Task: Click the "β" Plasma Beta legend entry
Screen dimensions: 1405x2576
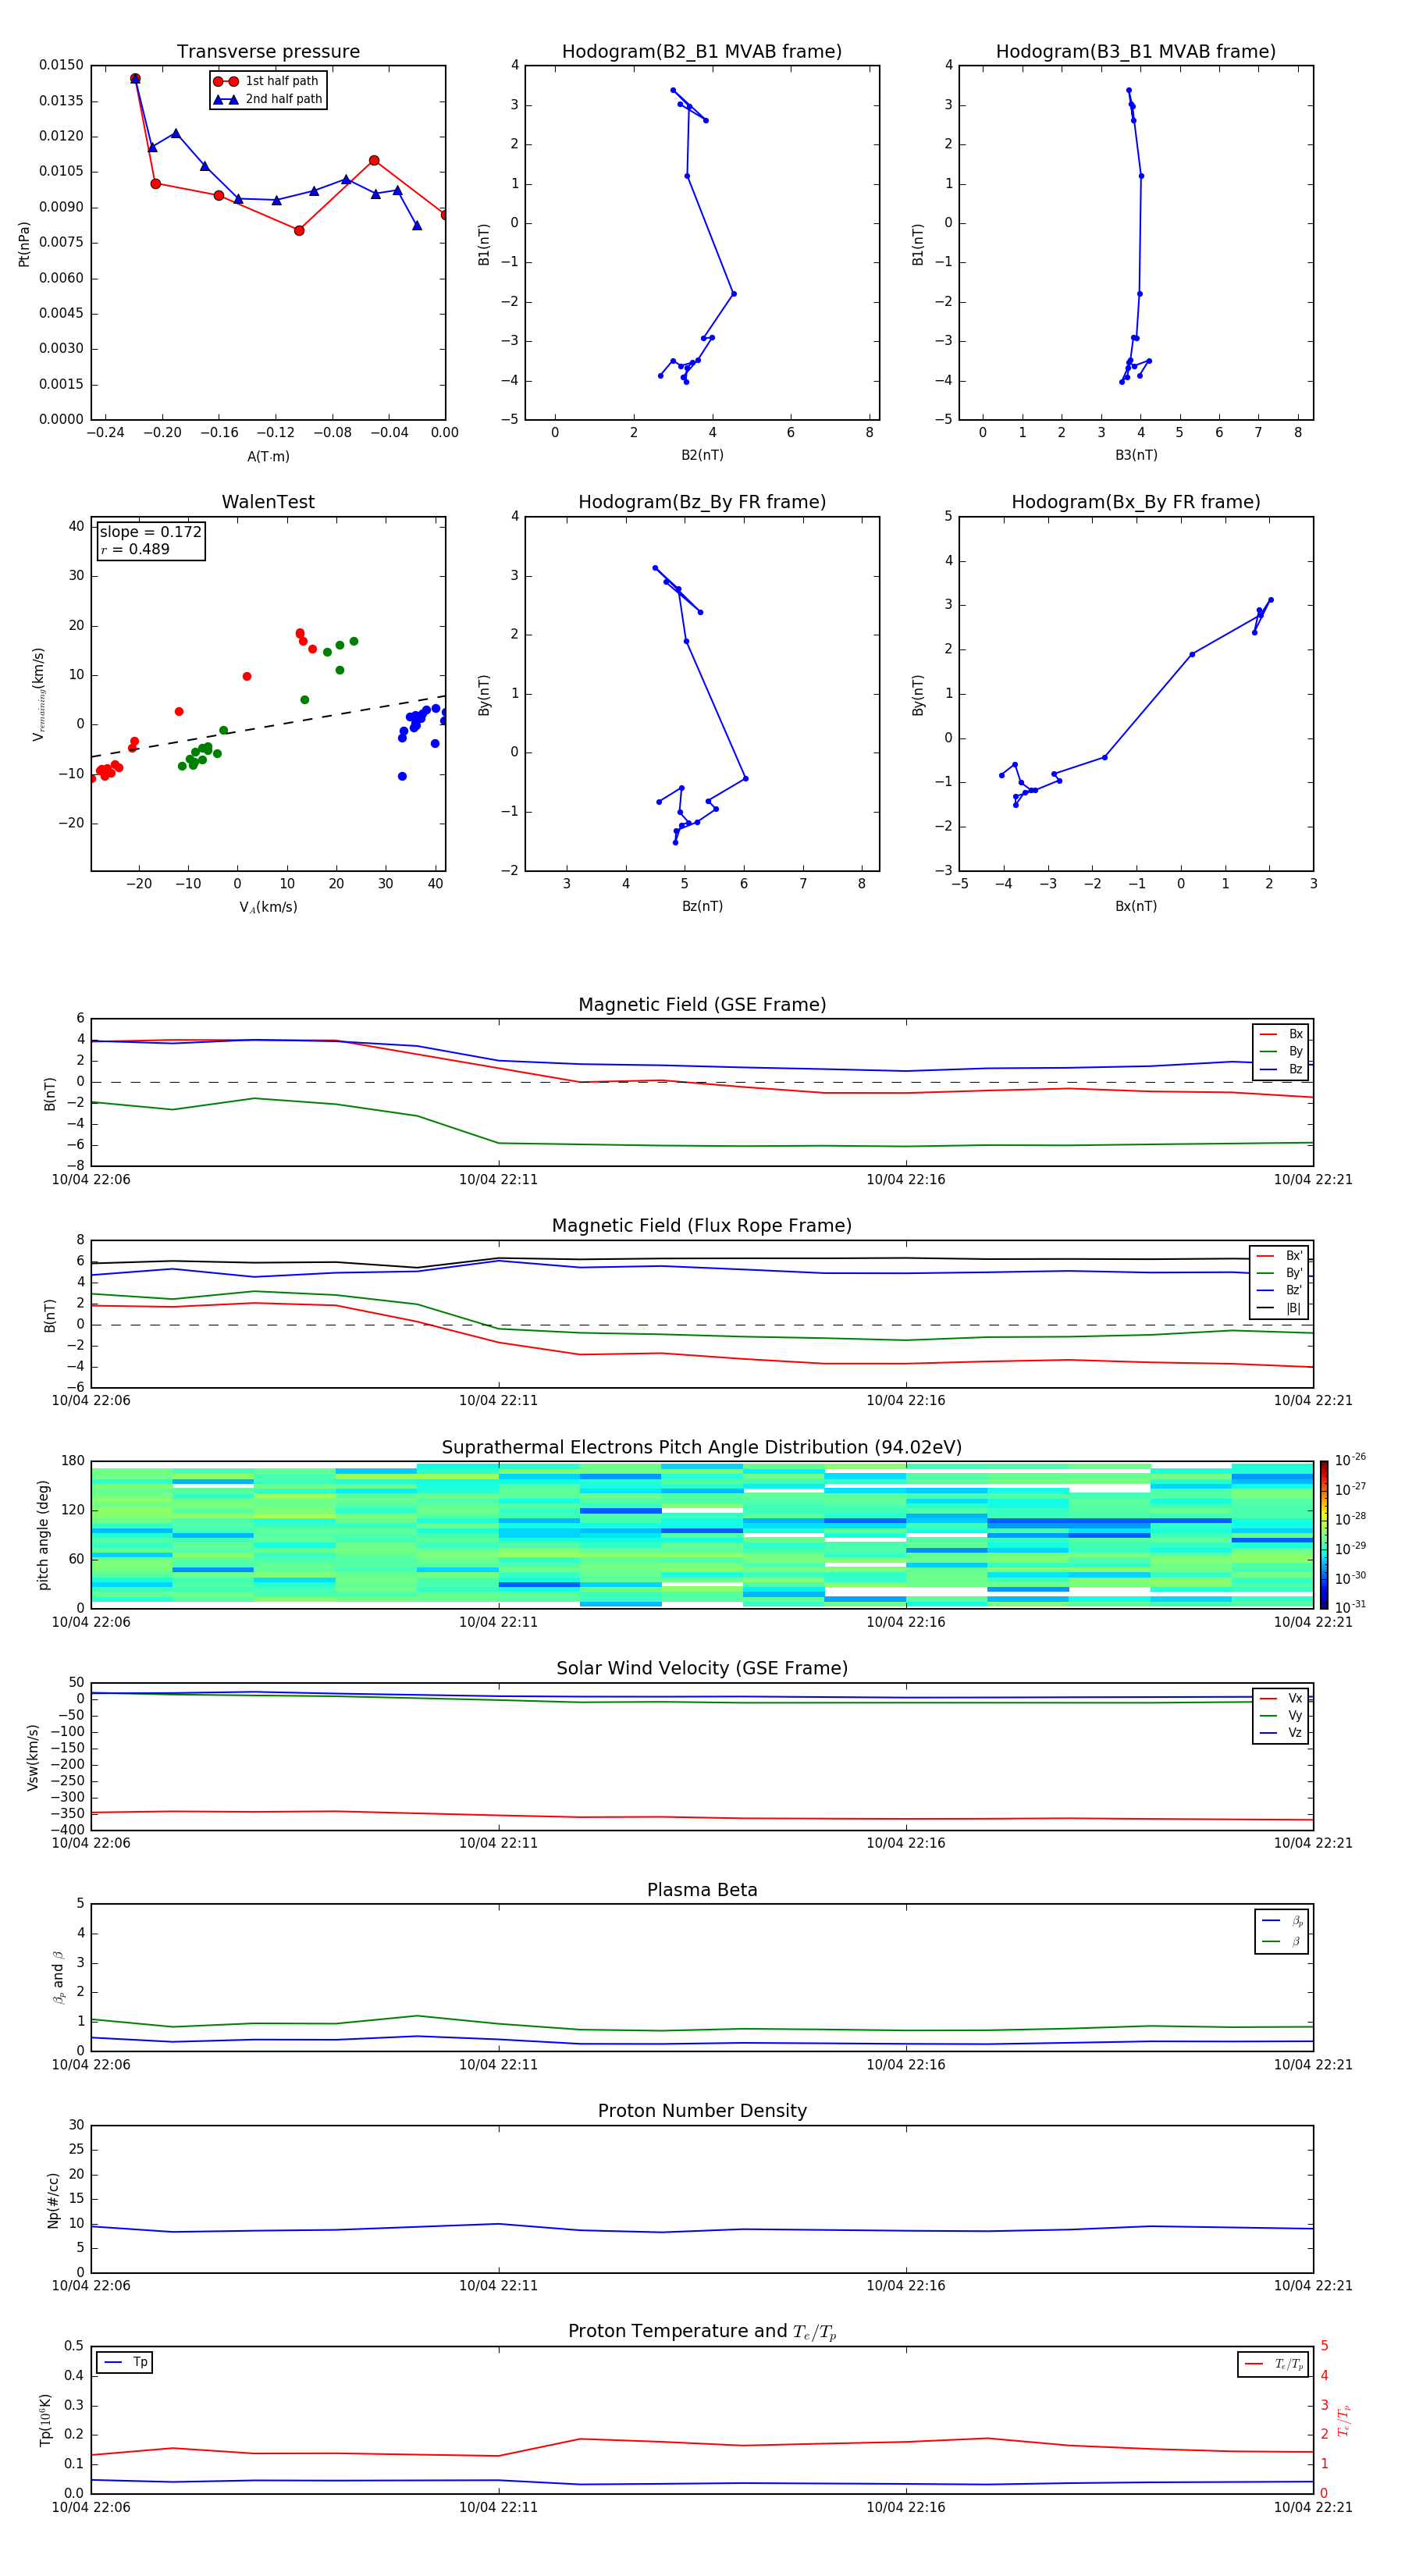Action: click(x=1283, y=1941)
